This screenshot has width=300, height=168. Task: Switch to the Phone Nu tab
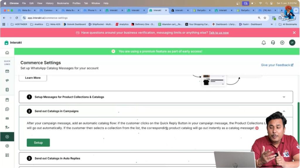point(92,10)
